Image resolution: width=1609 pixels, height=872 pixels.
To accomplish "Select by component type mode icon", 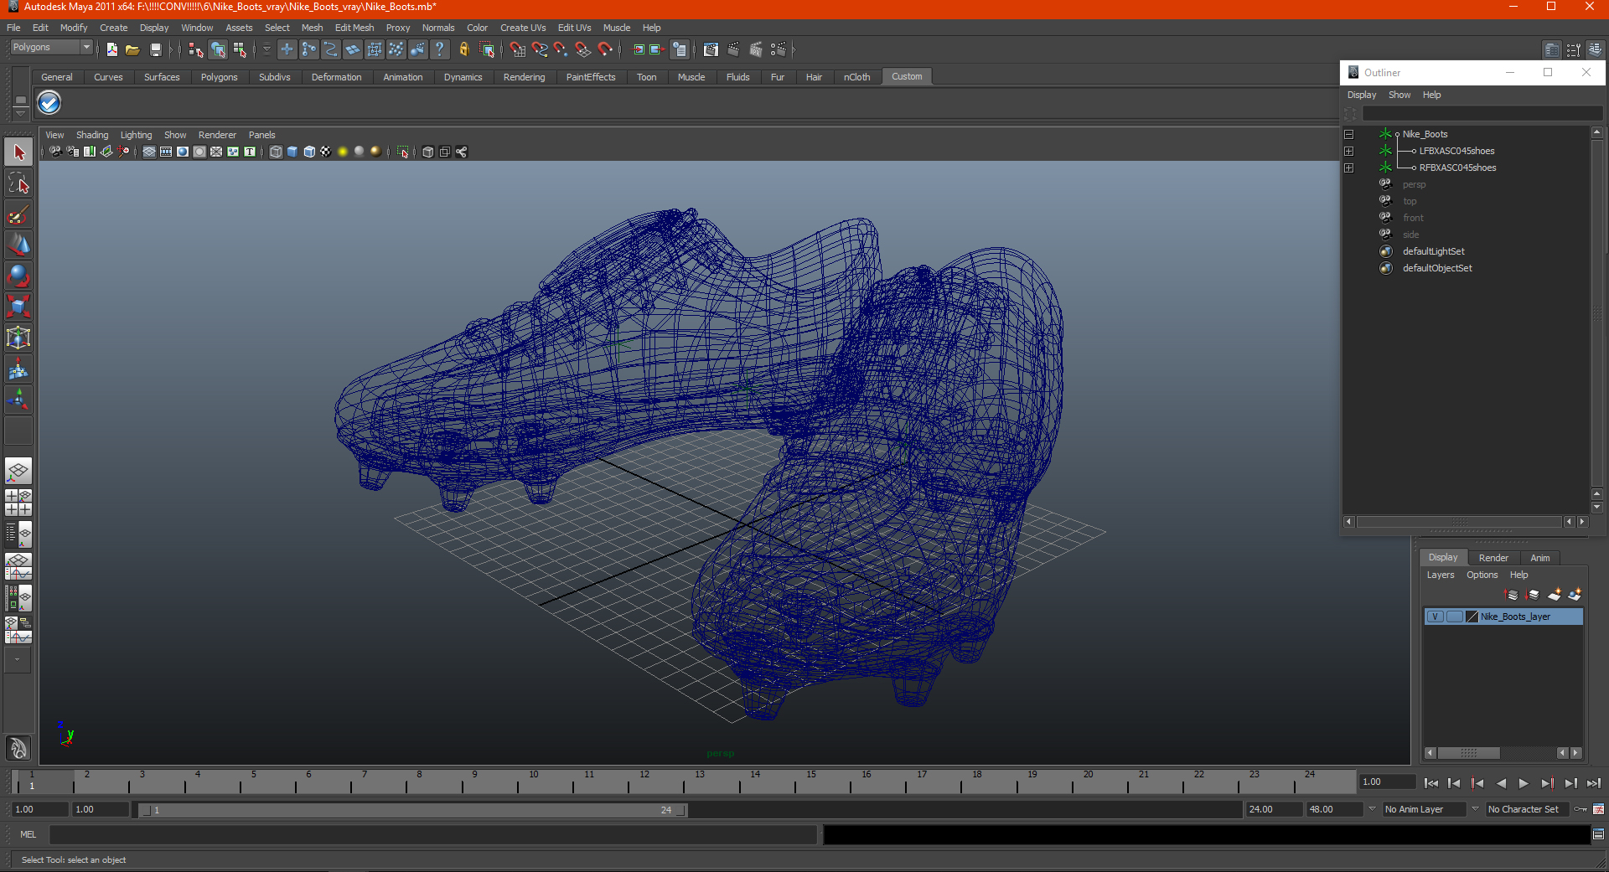I will (x=241, y=50).
